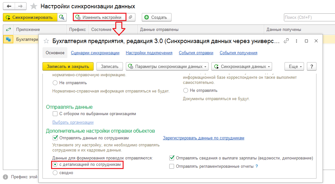Open Сценарии синхронизации tab
335x184 pixels.
point(95,53)
